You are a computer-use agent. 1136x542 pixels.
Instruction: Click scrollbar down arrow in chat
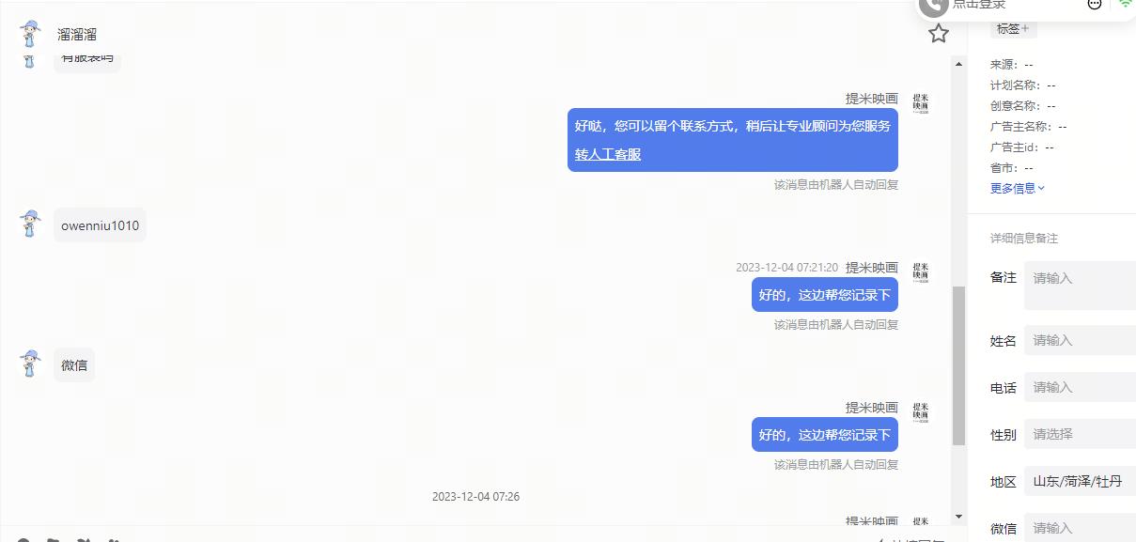(958, 517)
